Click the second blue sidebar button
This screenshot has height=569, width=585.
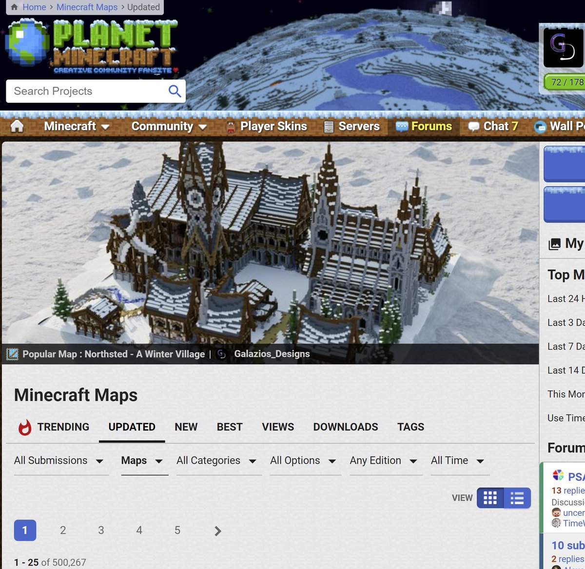pos(565,205)
